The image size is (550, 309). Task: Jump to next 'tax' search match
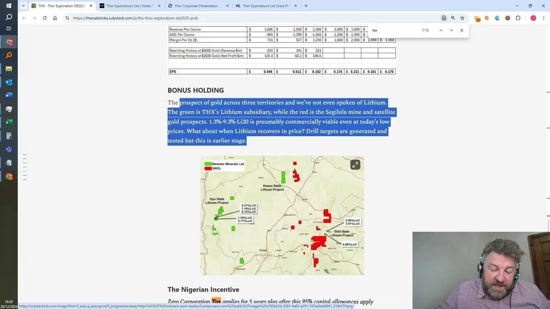tap(451, 30)
